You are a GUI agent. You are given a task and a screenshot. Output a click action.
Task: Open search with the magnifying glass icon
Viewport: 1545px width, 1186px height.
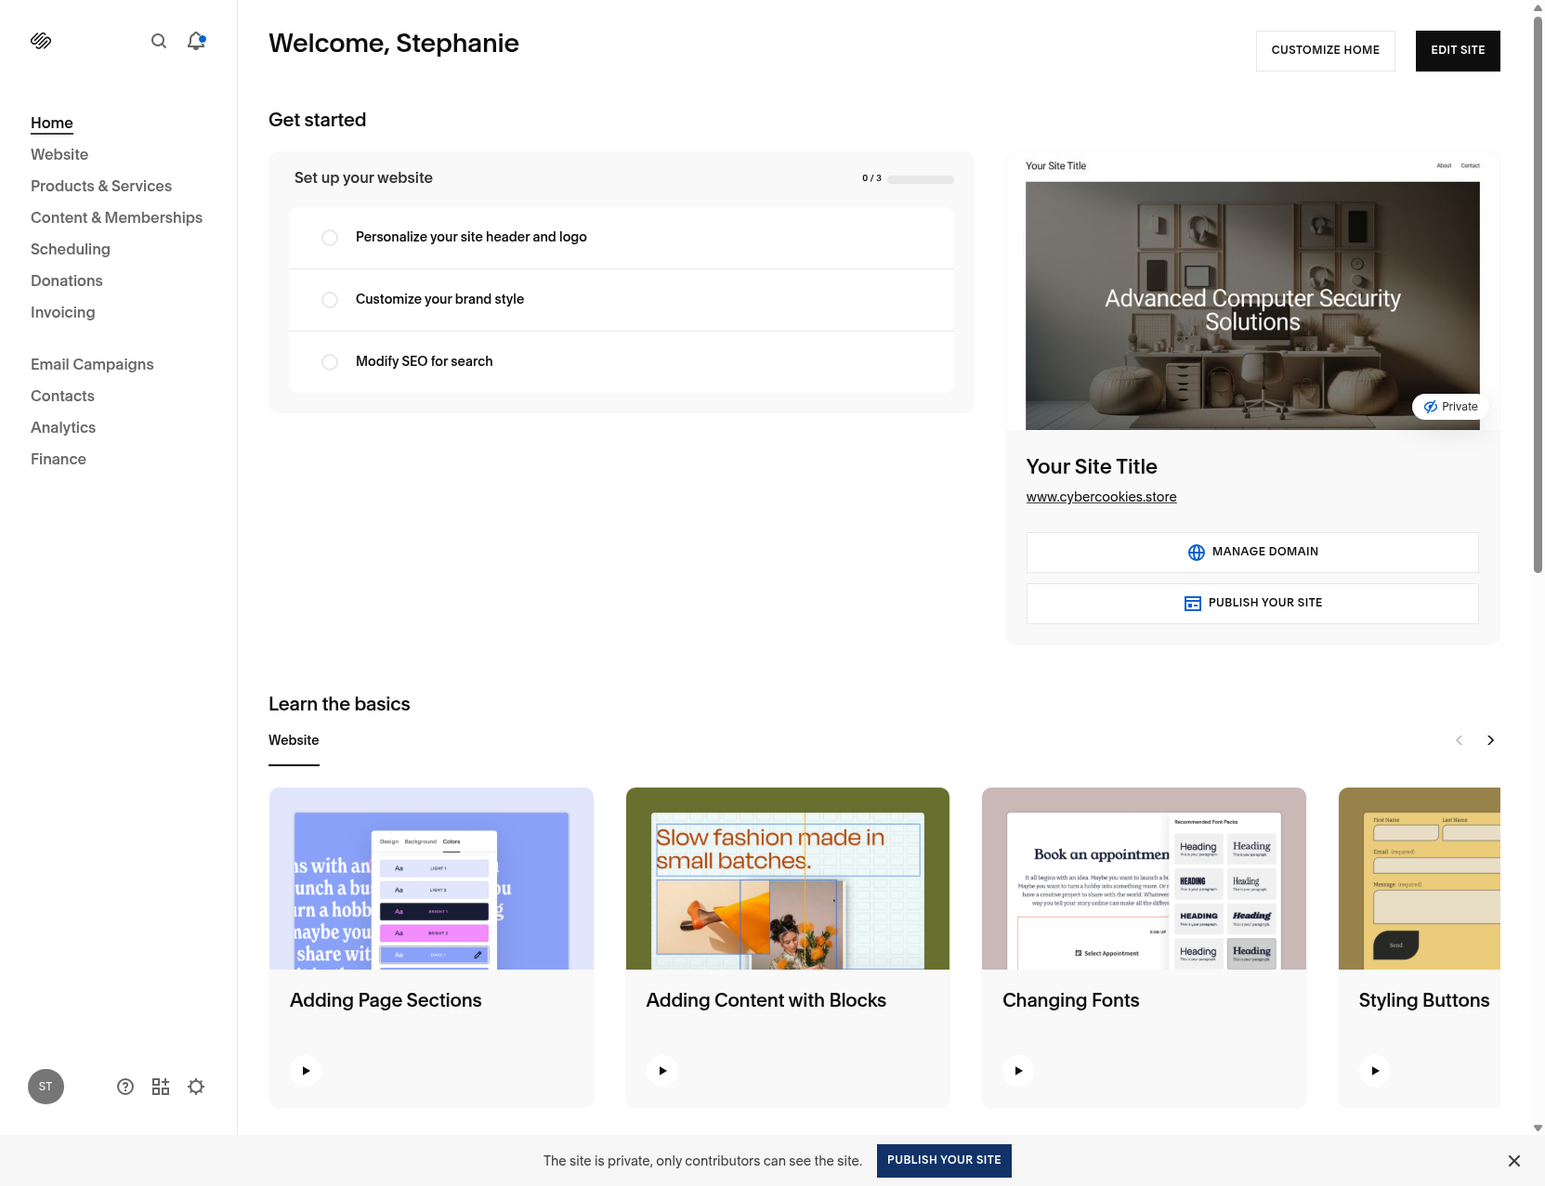click(x=159, y=41)
